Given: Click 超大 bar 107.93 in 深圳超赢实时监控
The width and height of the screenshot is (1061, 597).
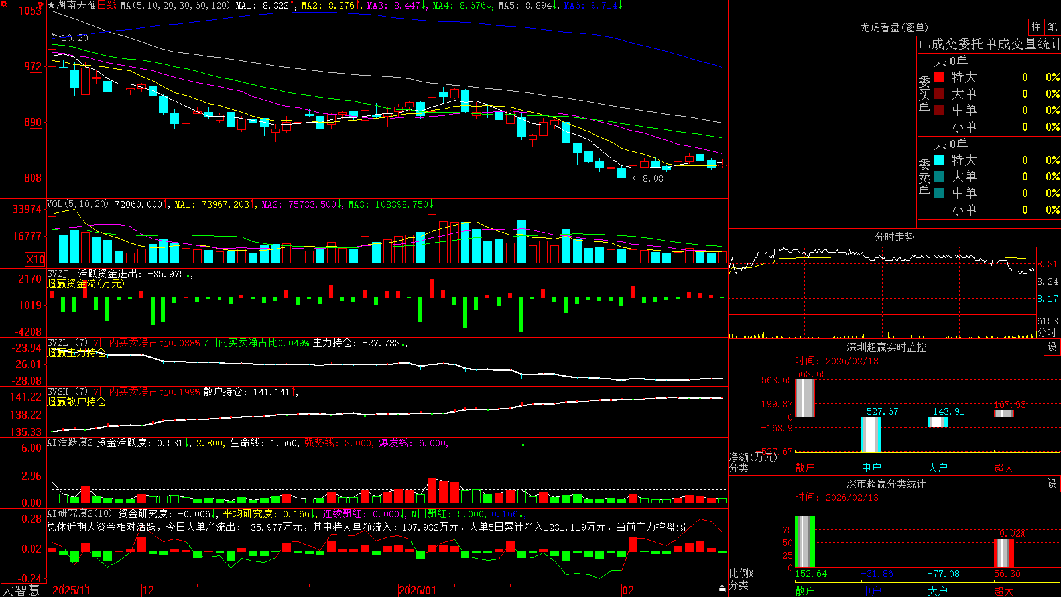Looking at the screenshot, I should [1003, 413].
